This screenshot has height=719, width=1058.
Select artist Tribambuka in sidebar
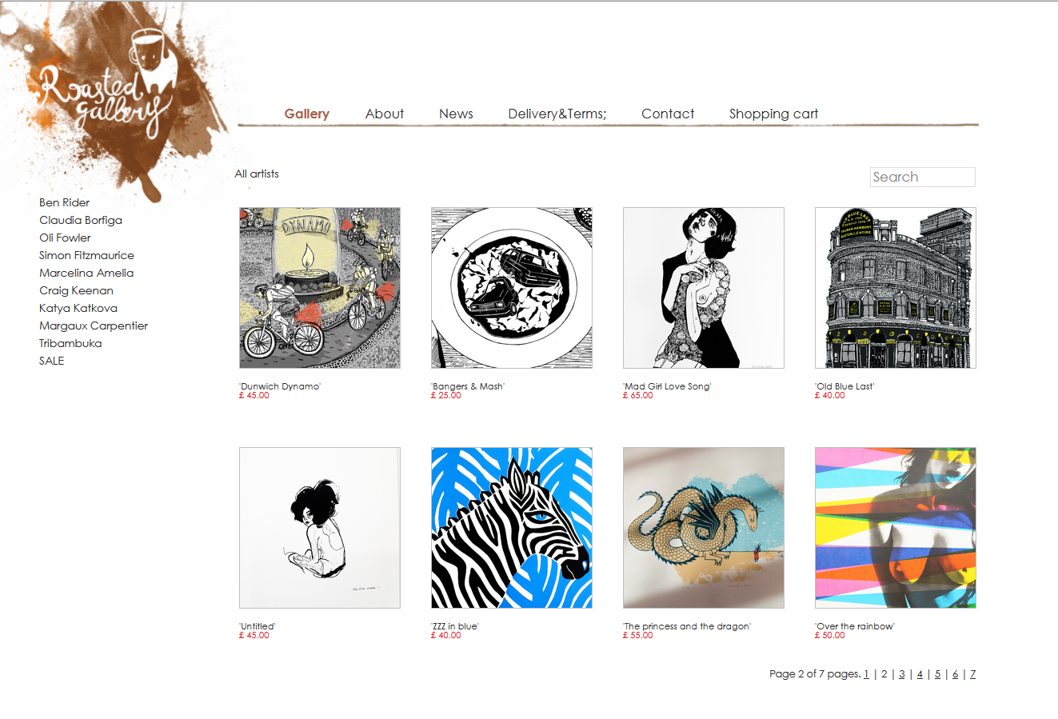(70, 343)
